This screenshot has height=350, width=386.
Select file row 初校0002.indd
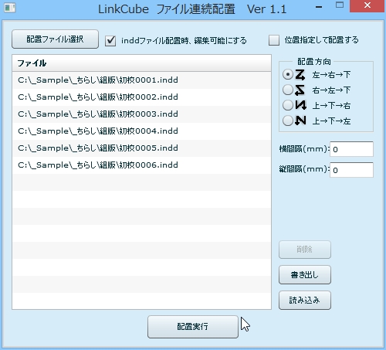click(141, 97)
